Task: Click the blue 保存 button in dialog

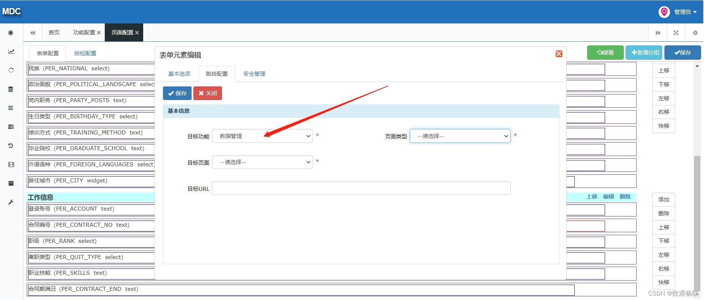Action: [177, 93]
